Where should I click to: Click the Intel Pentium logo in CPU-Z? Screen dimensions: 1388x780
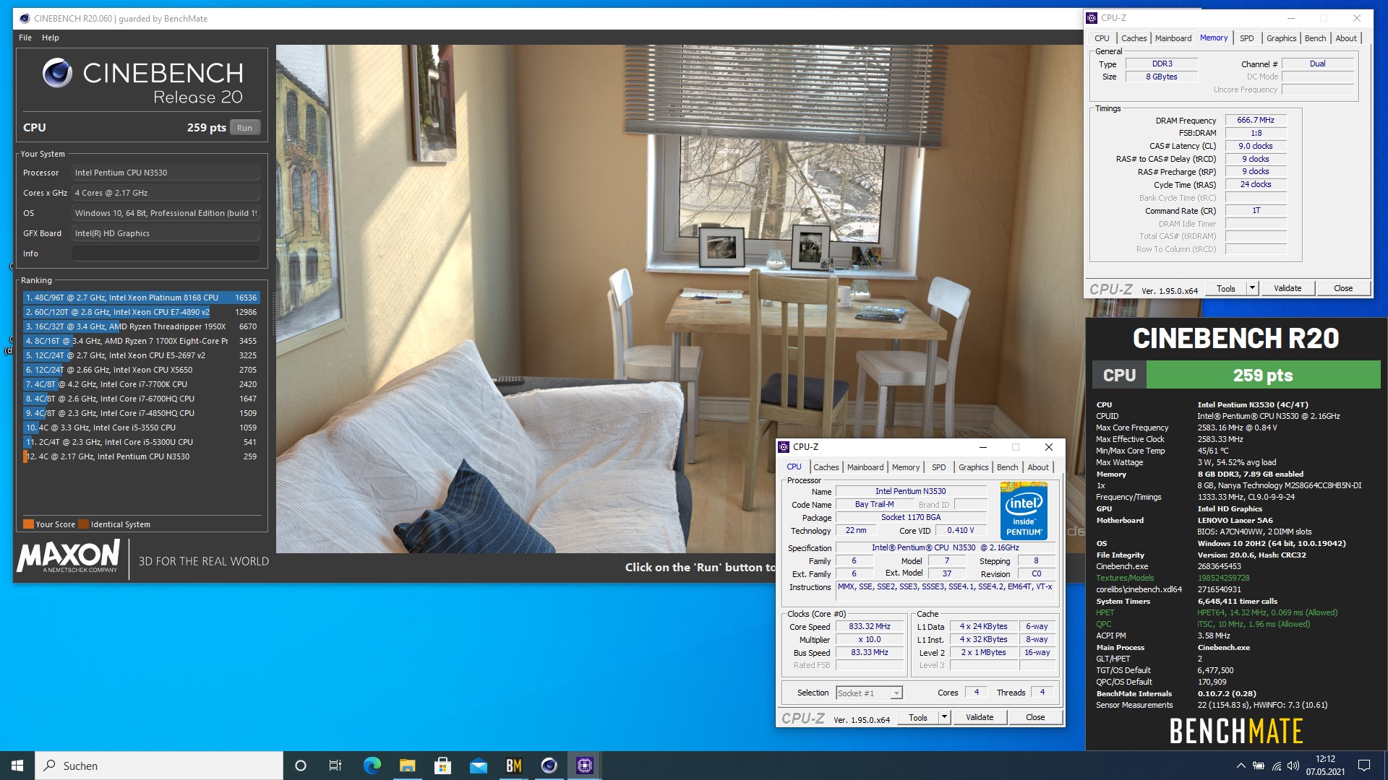(1024, 511)
